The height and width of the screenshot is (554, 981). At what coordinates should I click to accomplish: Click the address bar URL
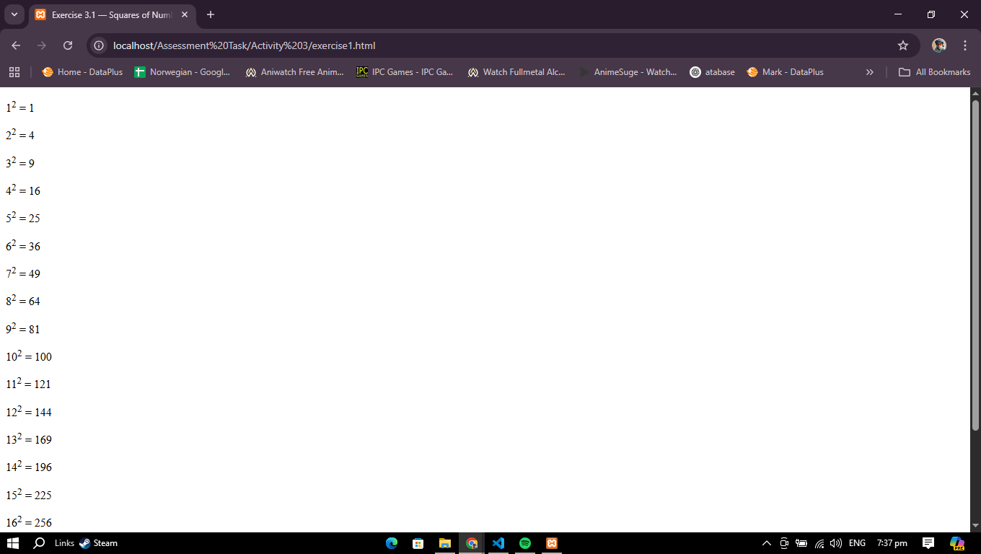point(244,45)
